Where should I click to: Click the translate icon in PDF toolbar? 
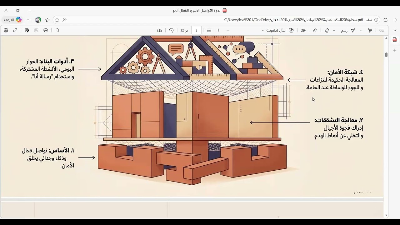303,30
